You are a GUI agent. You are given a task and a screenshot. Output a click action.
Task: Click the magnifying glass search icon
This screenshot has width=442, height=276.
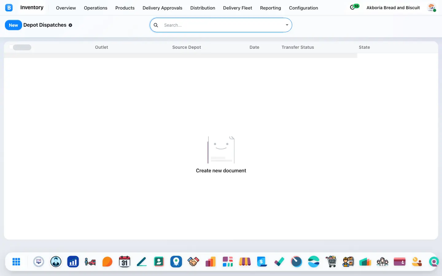click(x=156, y=25)
